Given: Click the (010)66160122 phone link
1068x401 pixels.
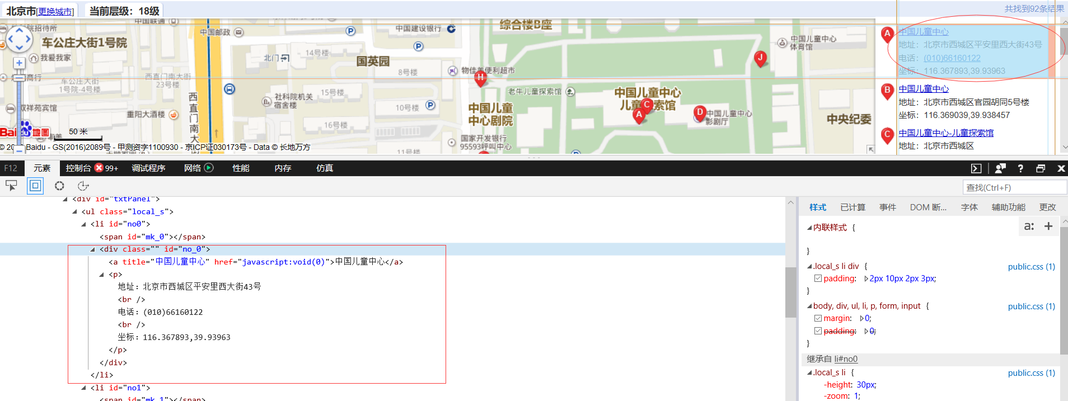Looking at the screenshot, I should pos(952,58).
